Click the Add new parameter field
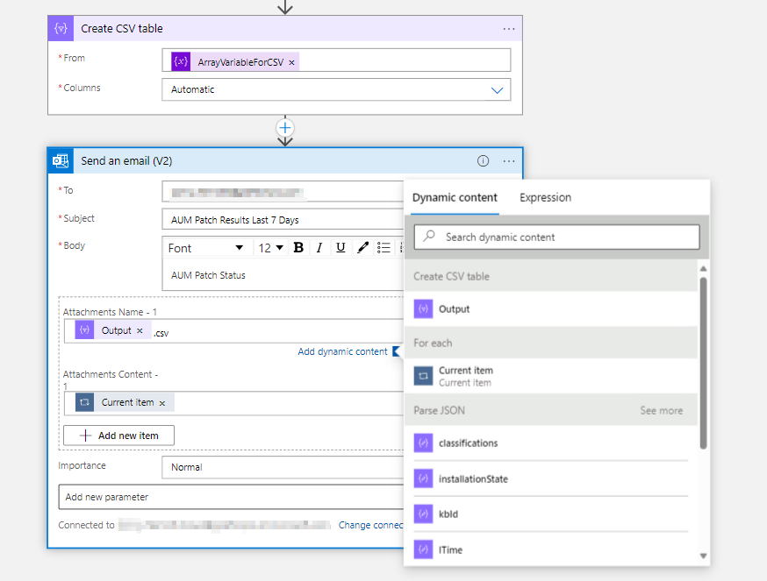The height and width of the screenshot is (581, 767). [x=231, y=497]
